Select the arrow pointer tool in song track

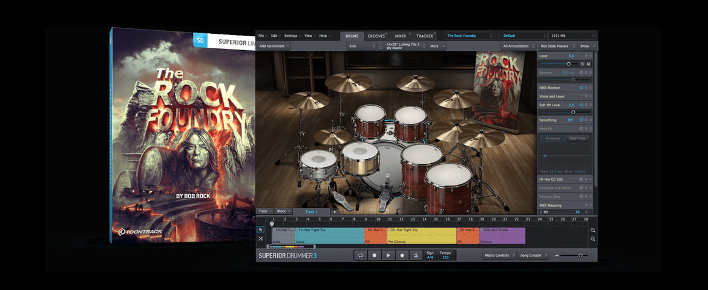click(x=261, y=230)
